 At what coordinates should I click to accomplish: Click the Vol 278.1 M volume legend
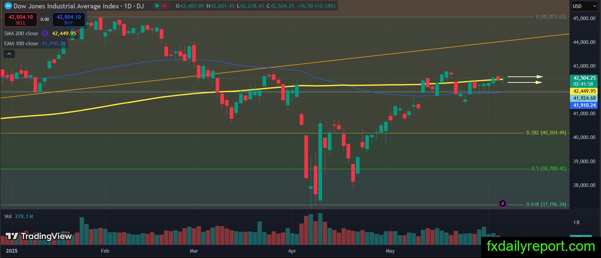(19, 216)
